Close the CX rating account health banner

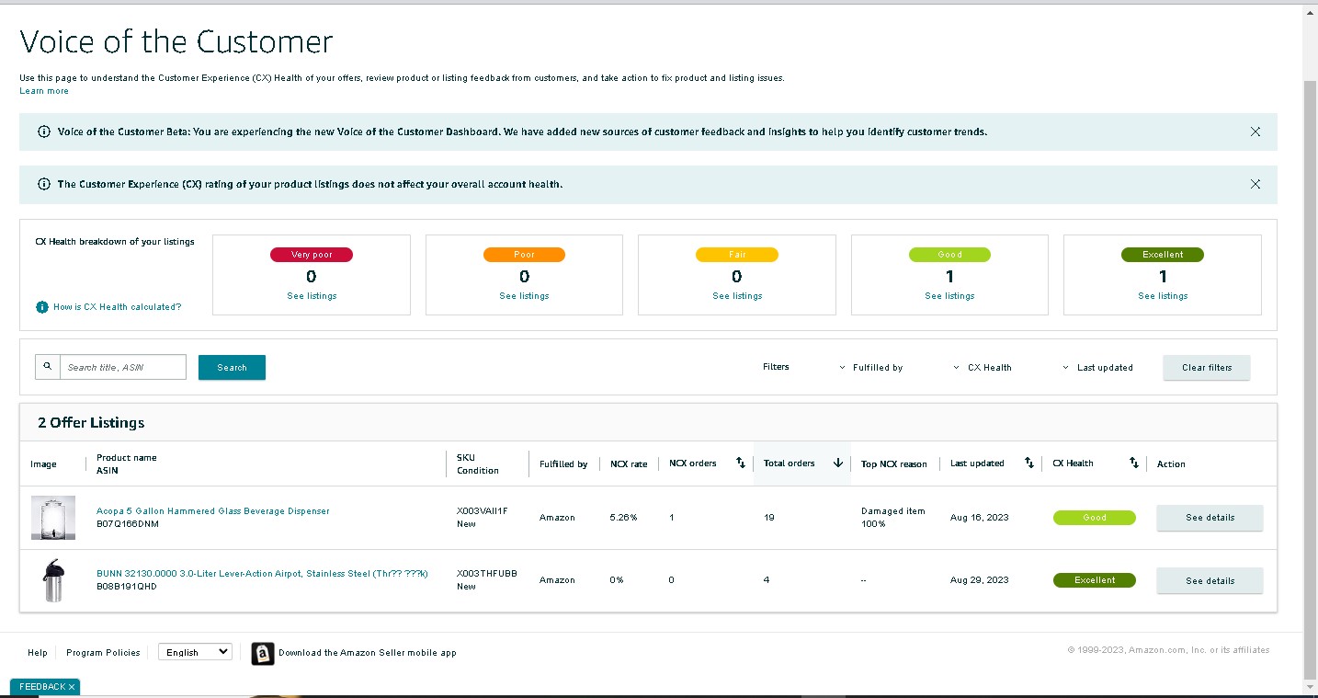(x=1255, y=184)
